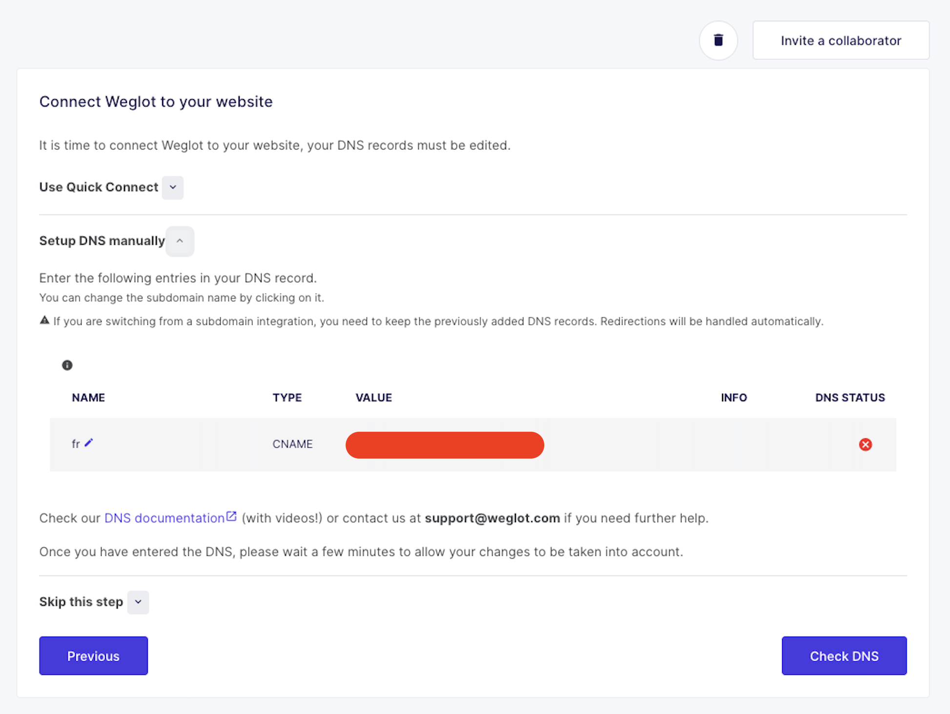
Task: Click the warning triangle icon
Action: coord(44,320)
